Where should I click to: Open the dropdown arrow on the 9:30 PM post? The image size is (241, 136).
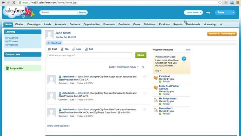(145, 110)
